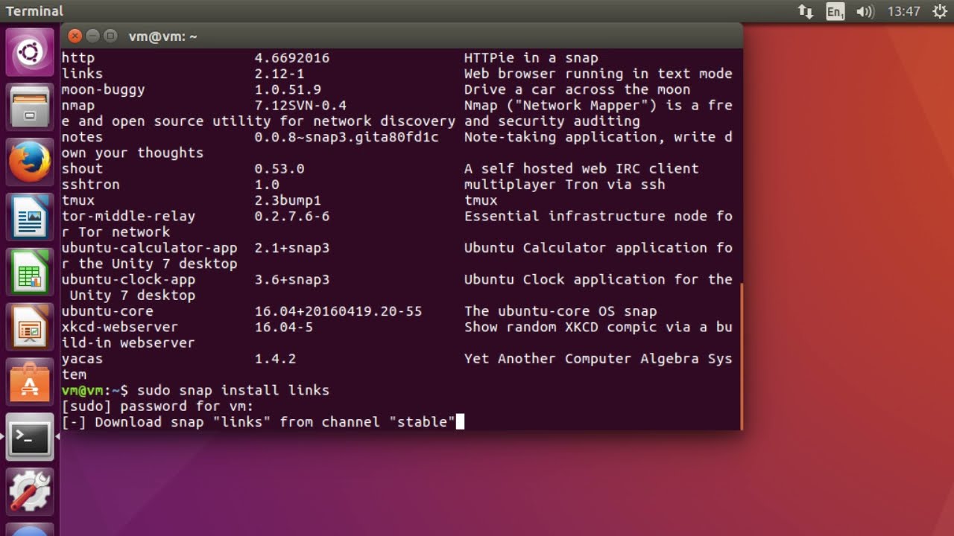Click version "16.04+20160419.20-55" of ubuntu-core
The image size is (954, 536).
click(x=338, y=311)
